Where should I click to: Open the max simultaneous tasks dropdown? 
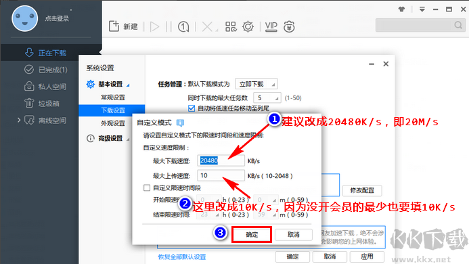(267, 98)
